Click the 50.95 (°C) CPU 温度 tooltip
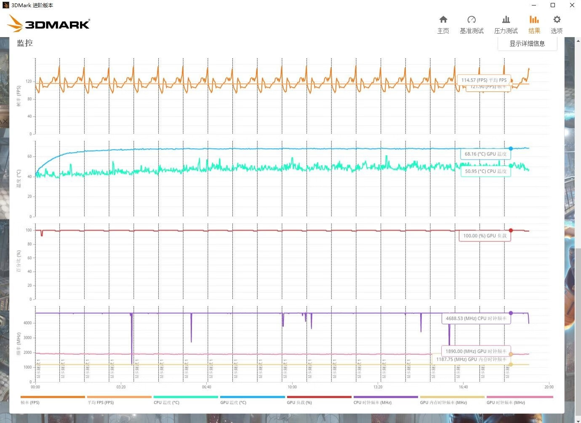Image resolution: width=581 pixels, height=423 pixels. [485, 171]
